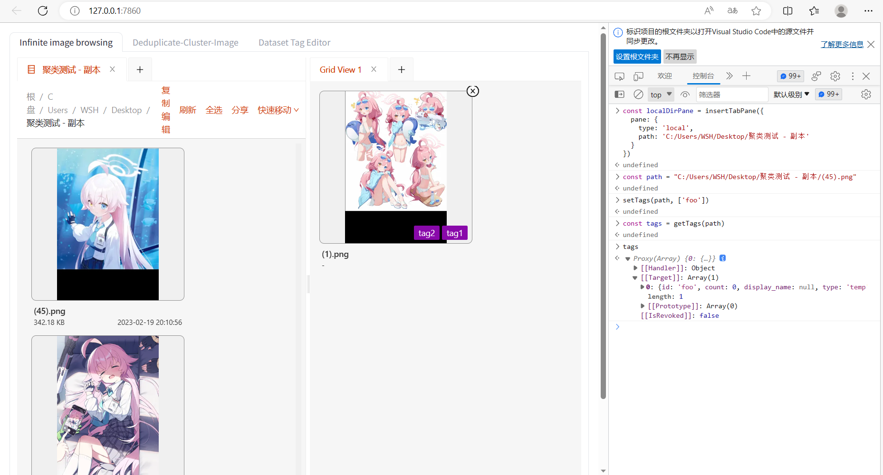Screen dimensions: 883x475
Task: Switch to the Dataset Tag Editor tab
Action: click(294, 42)
